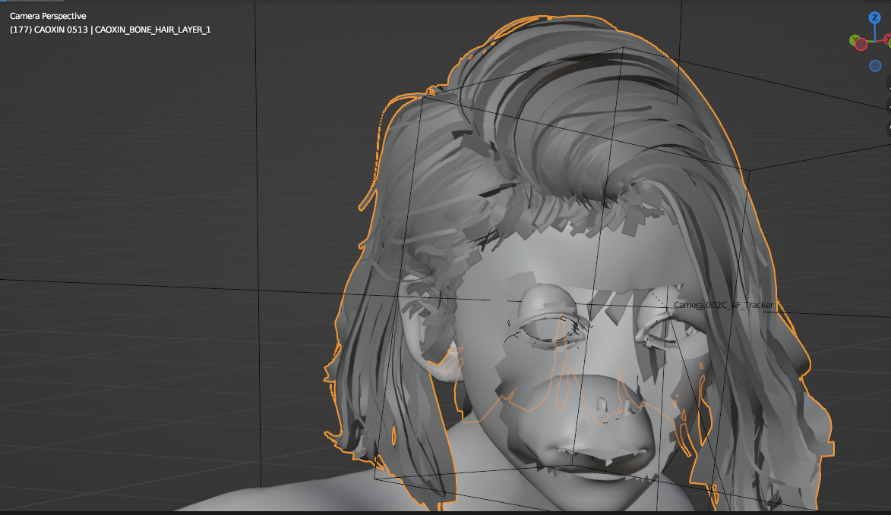Click the Camera Perspective view label
Image resolution: width=891 pixels, height=515 pixels.
click(48, 16)
